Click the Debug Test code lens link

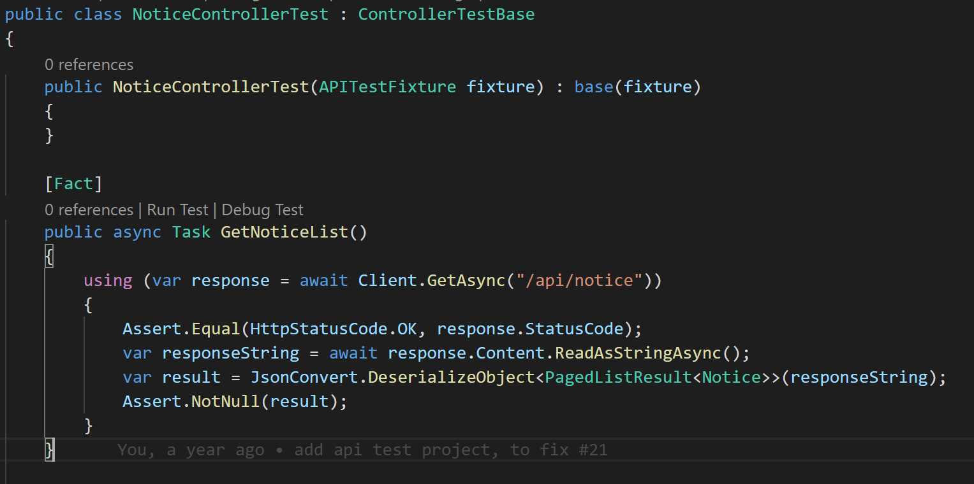(263, 210)
